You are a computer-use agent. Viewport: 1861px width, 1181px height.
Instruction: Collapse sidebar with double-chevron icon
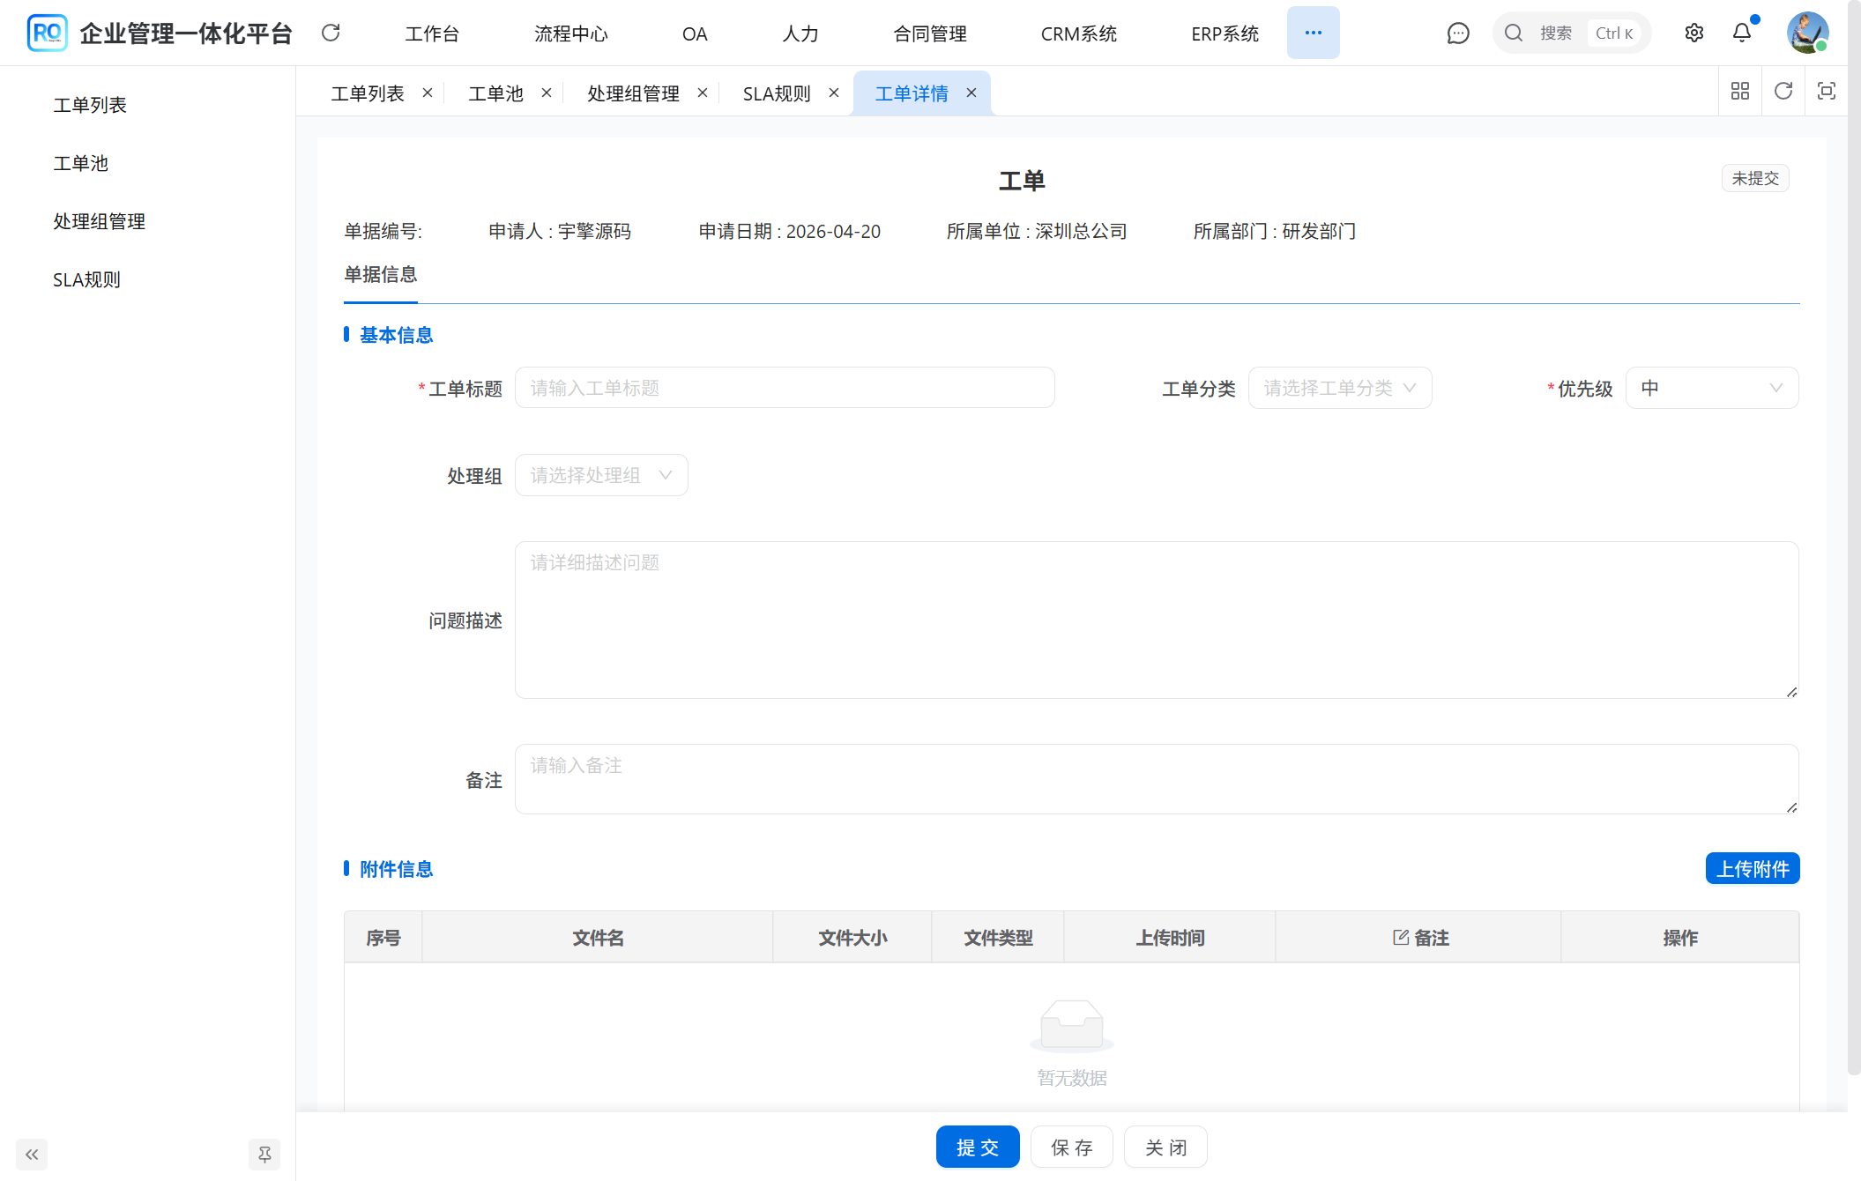32,1155
